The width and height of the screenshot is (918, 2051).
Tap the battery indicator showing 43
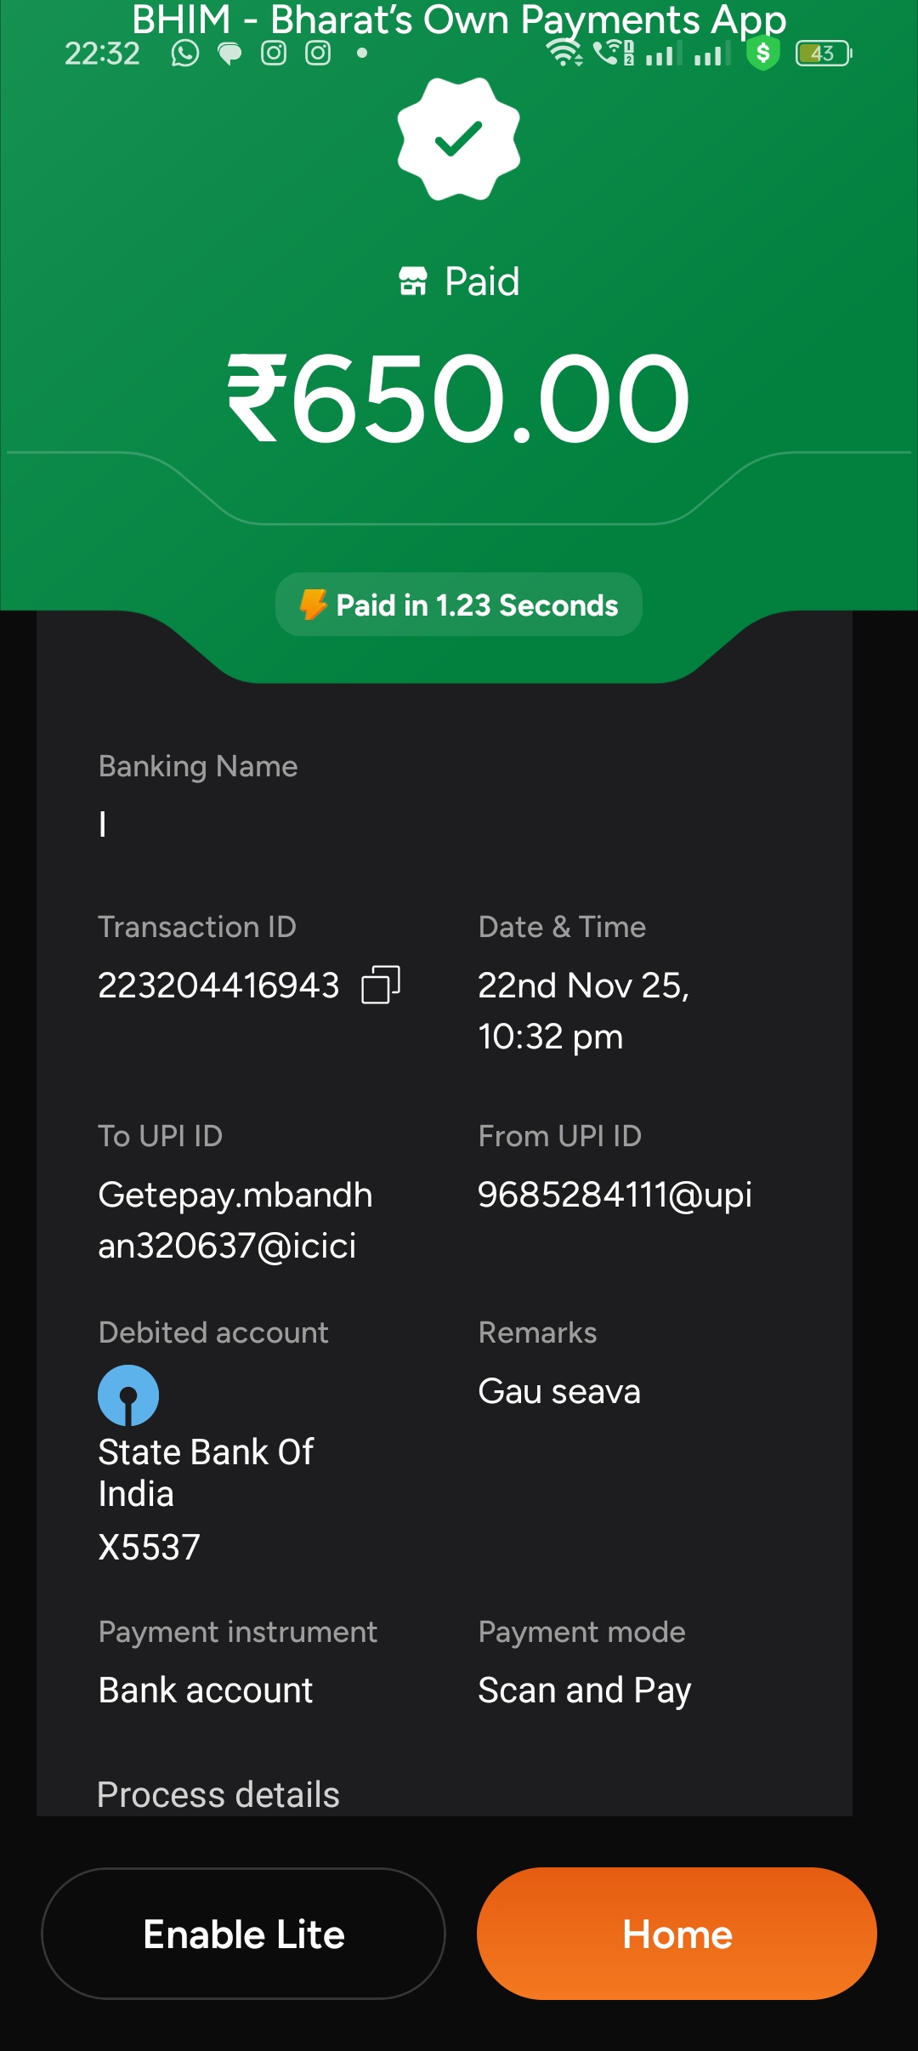(823, 54)
